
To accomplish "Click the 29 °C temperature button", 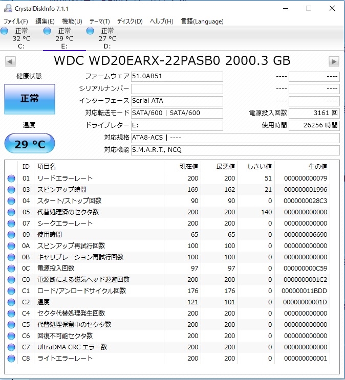I will click(x=30, y=143).
